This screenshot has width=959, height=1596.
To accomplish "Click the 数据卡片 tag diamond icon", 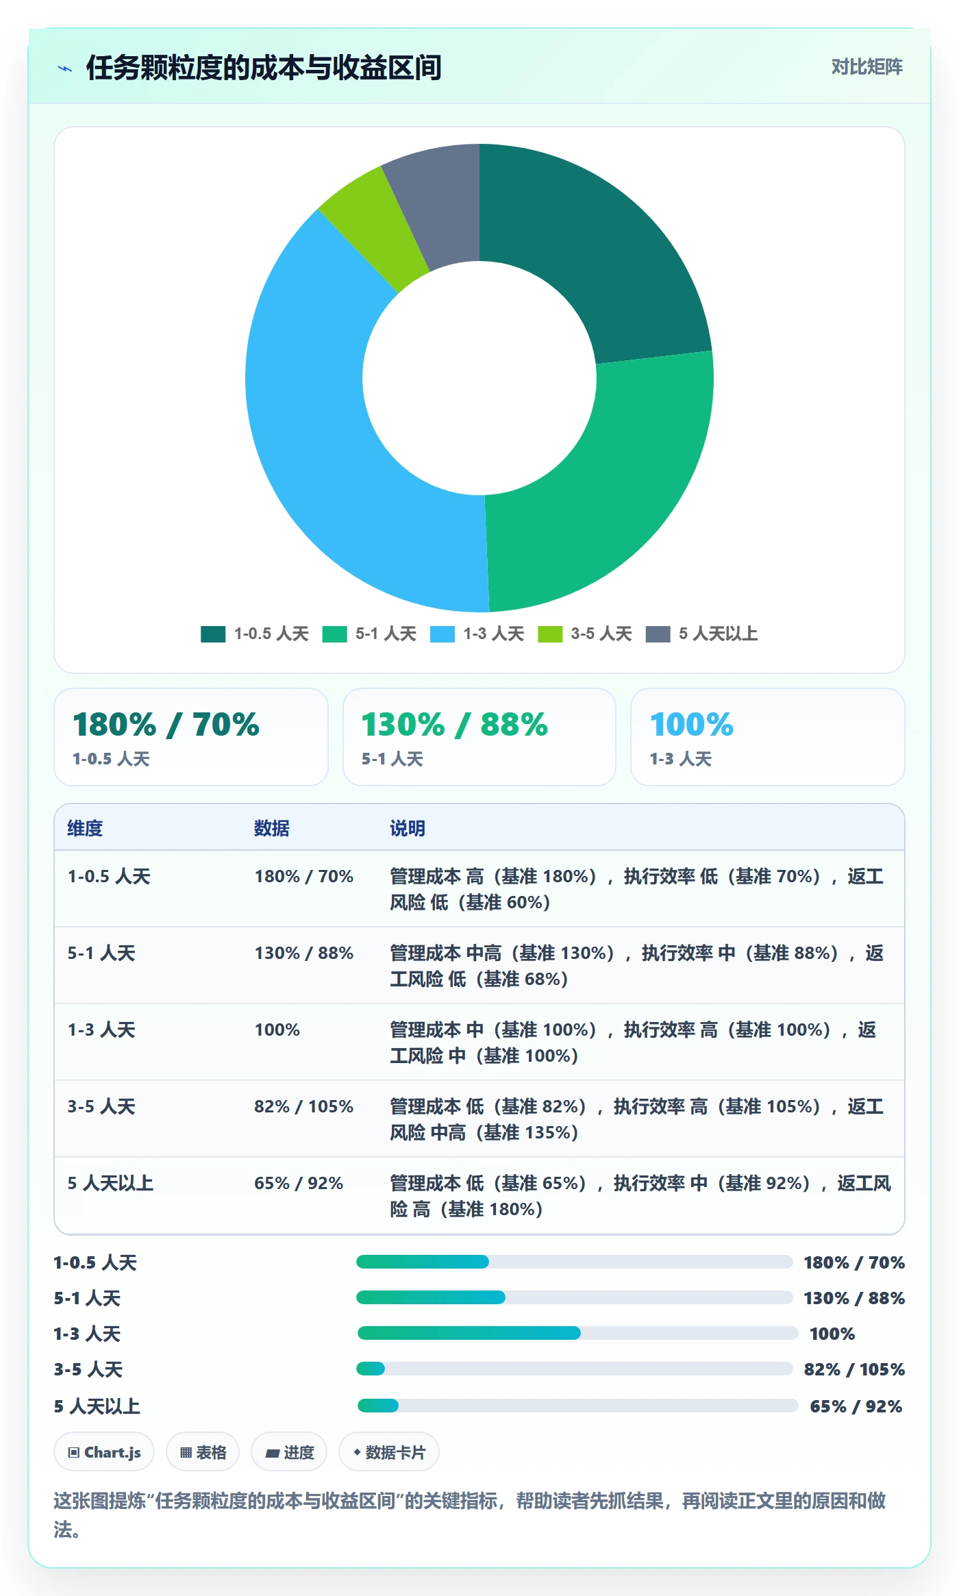I will click(357, 1451).
